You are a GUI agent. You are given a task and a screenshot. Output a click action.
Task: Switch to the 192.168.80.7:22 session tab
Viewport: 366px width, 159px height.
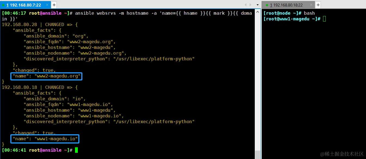25,5
